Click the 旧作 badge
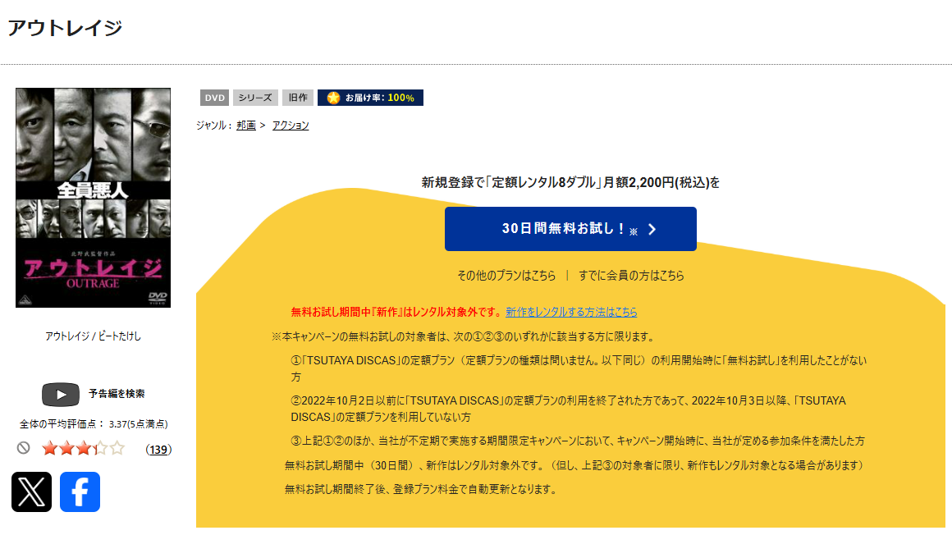Screen dimensions: 952x535 pos(297,97)
